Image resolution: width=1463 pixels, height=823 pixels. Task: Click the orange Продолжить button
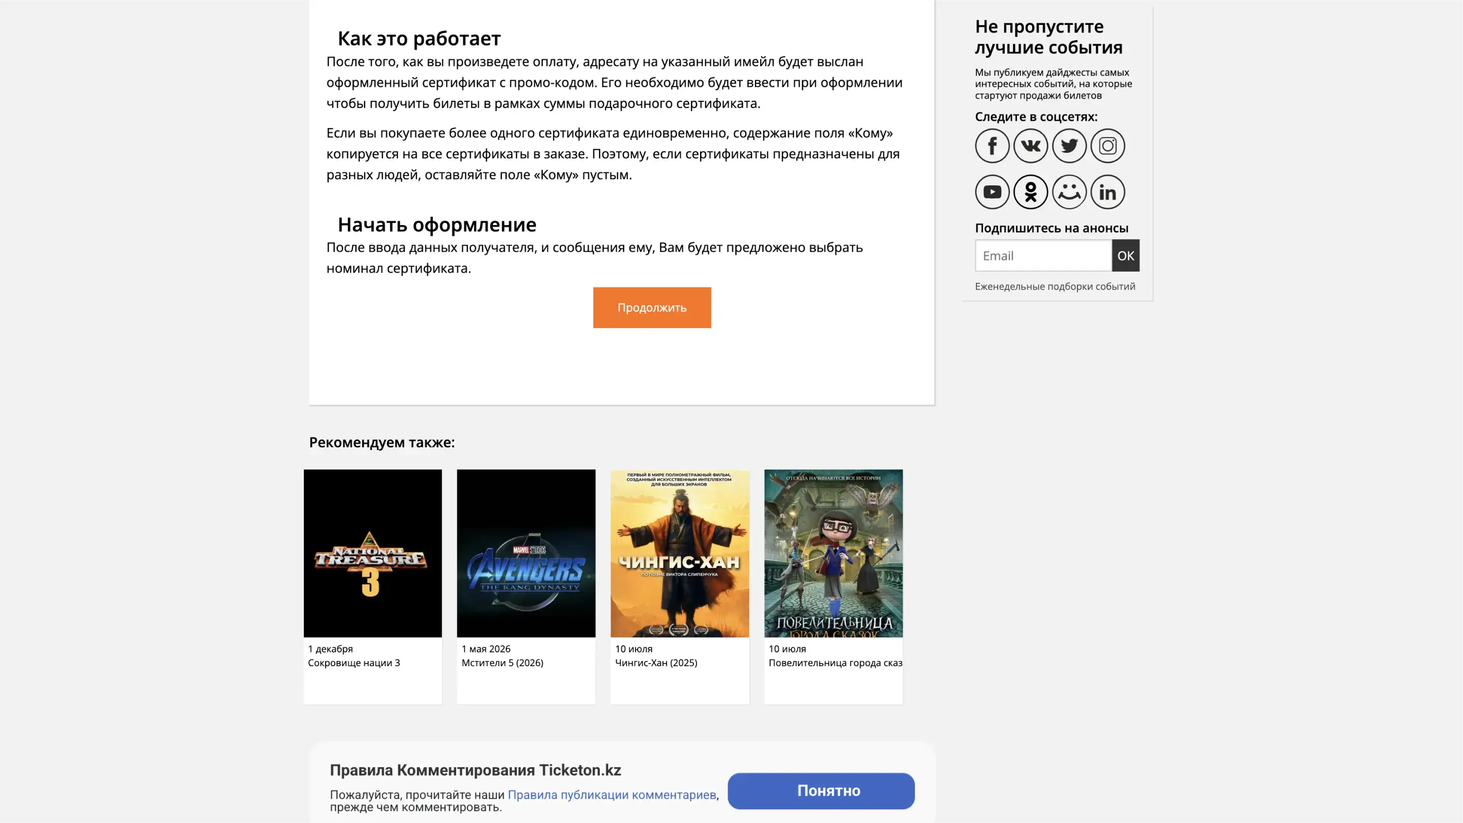(x=652, y=308)
